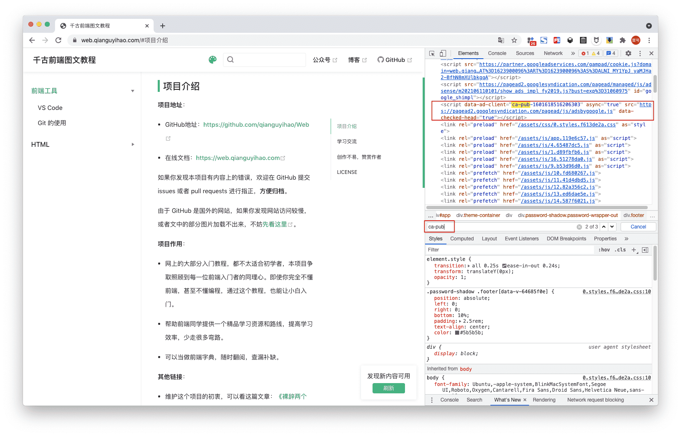Reload the current page
The image size is (681, 436).
coord(58,40)
